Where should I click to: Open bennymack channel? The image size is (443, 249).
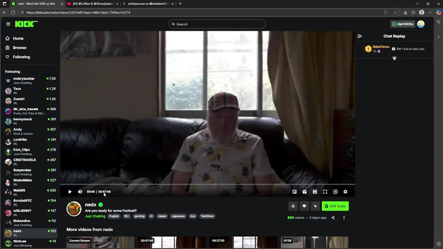click(30, 121)
